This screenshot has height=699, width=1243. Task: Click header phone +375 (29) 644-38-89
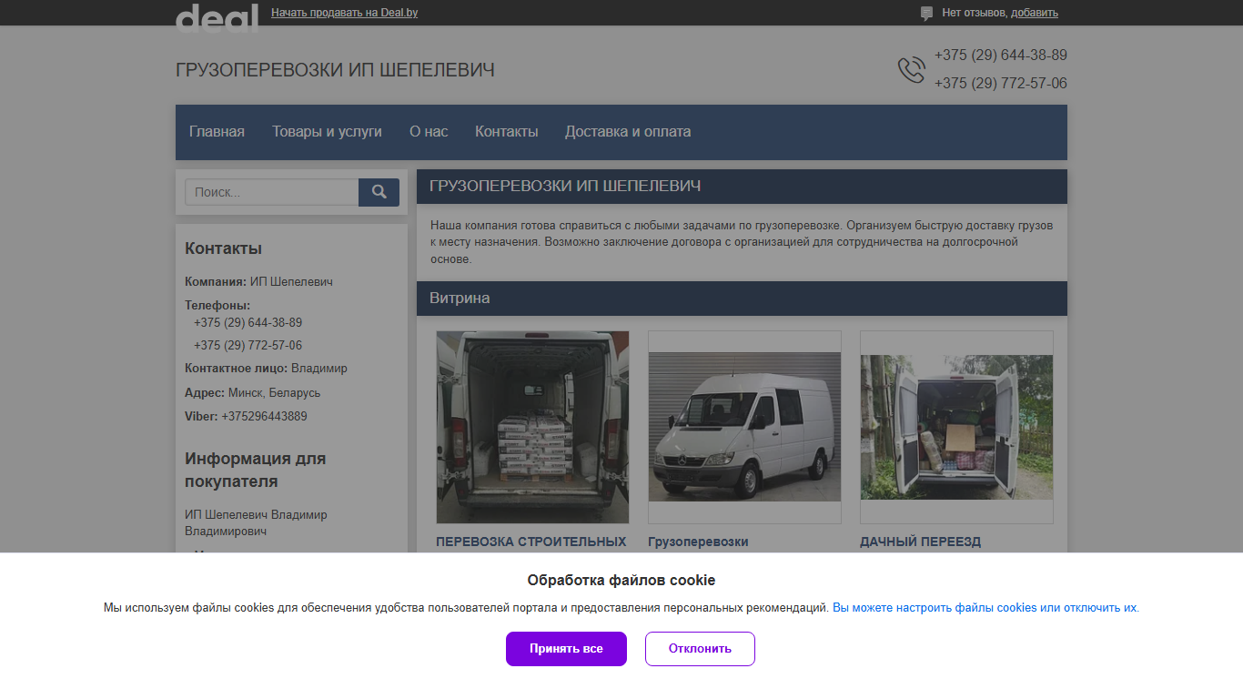(1001, 55)
